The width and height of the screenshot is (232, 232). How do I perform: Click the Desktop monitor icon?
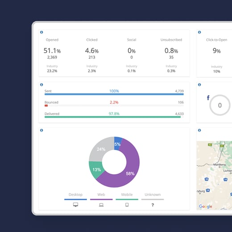click(75, 205)
